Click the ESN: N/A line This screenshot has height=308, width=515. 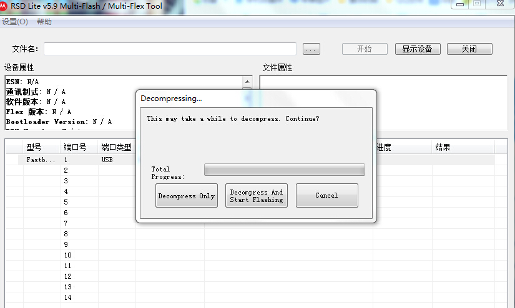click(x=22, y=82)
